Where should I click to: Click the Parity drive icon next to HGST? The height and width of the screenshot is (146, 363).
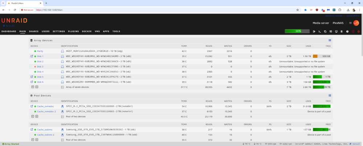coord(62,51)
